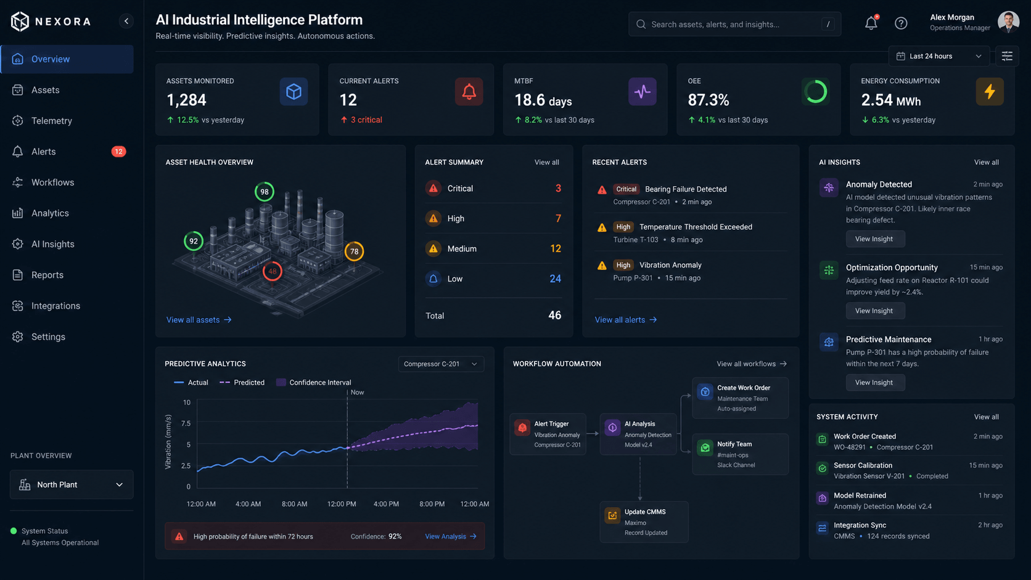The width and height of the screenshot is (1031, 580).
Task: Focus the search assets and alerts field
Action: (734, 24)
